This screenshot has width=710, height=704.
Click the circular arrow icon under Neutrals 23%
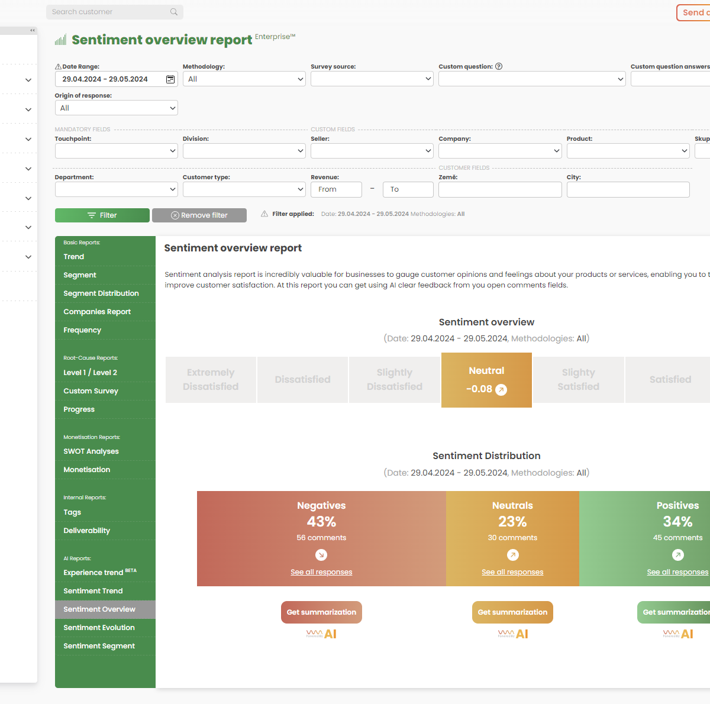click(x=512, y=555)
